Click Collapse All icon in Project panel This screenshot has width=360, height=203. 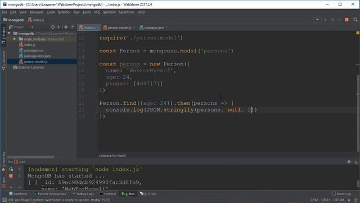tap(58, 27)
